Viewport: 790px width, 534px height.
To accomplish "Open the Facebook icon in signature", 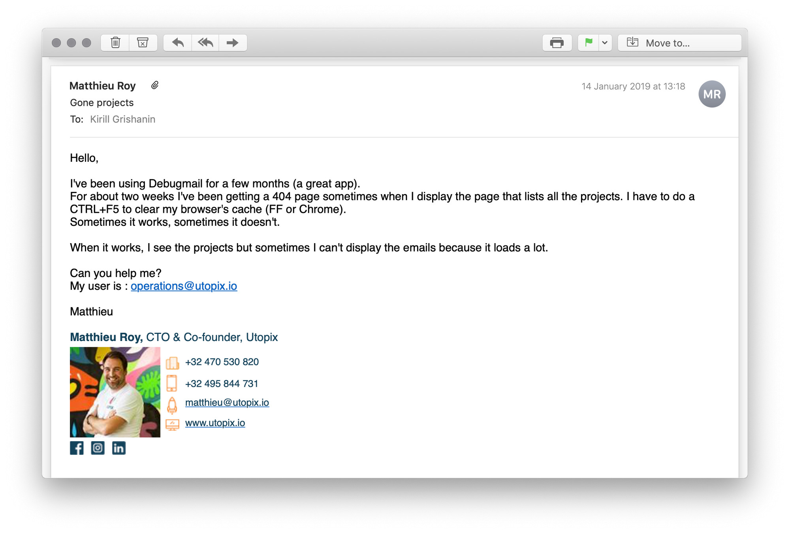I will pos(77,448).
